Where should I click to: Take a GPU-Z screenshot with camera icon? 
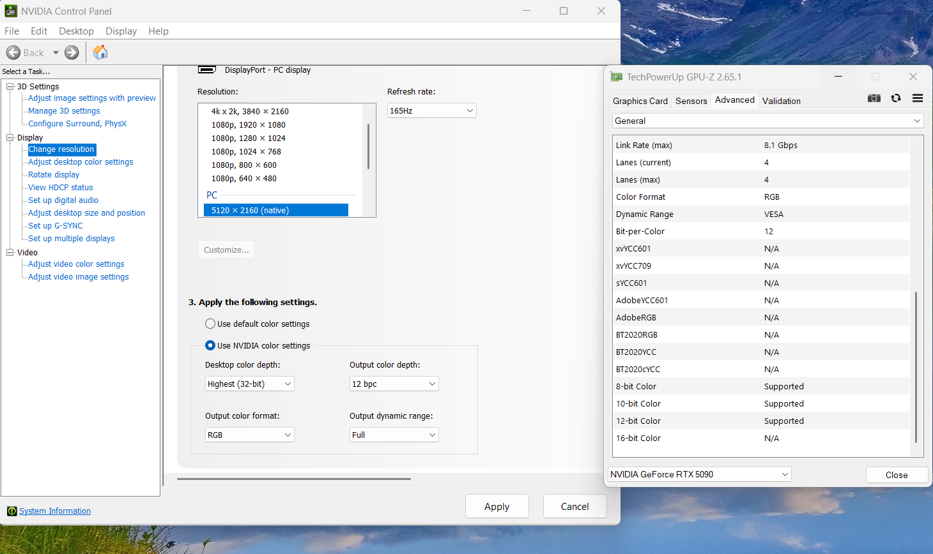pyautogui.click(x=874, y=98)
